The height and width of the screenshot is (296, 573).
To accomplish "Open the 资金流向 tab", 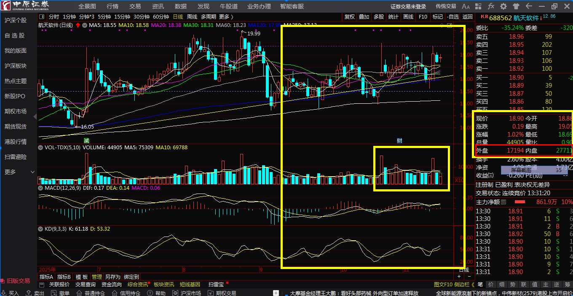I will [x=112, y=285].
